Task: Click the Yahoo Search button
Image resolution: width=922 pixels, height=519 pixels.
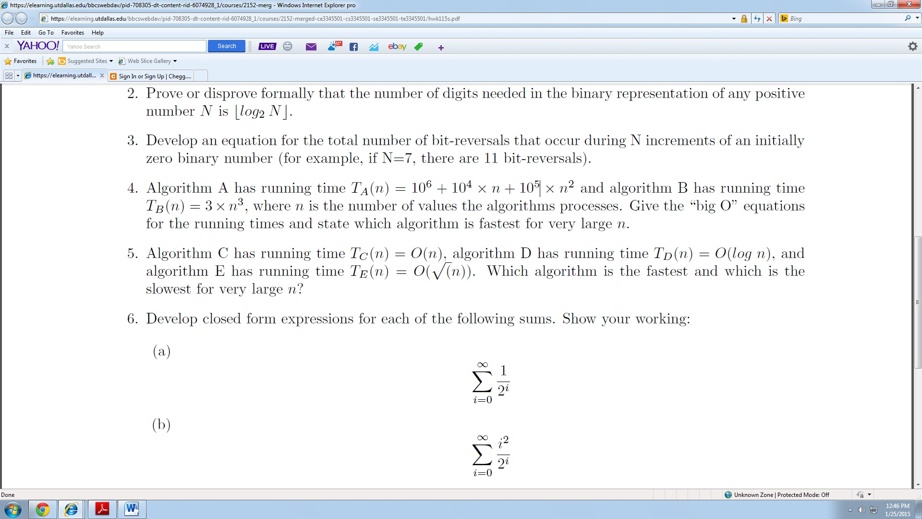Action: coord(227,46)
